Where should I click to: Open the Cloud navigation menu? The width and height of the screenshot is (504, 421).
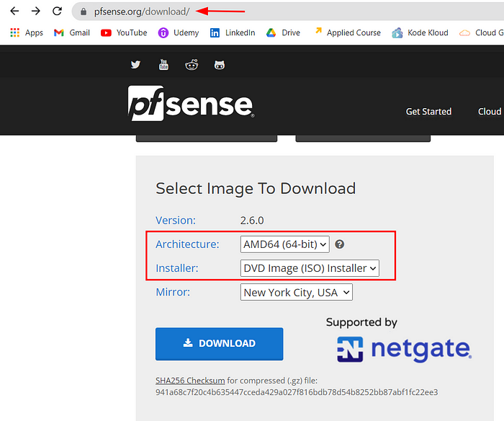(x=490, y=111)
